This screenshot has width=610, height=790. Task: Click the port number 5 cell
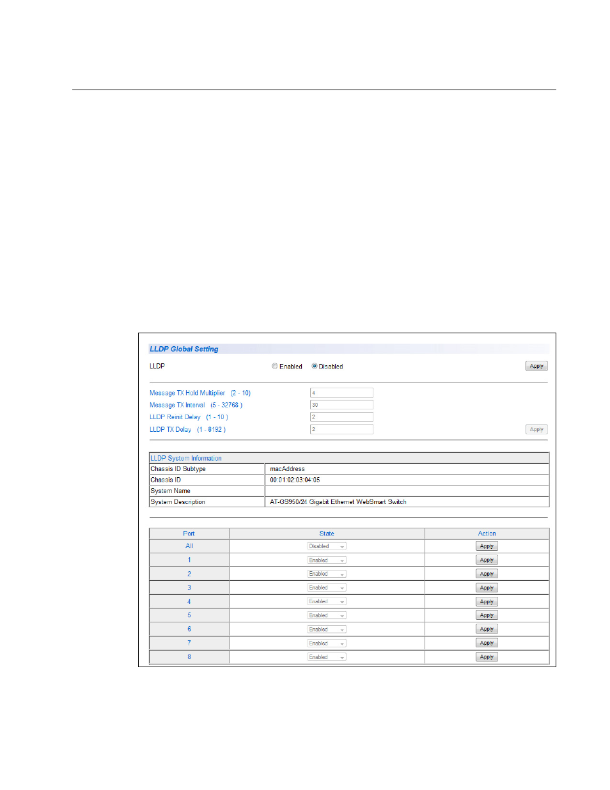(189, 615)
